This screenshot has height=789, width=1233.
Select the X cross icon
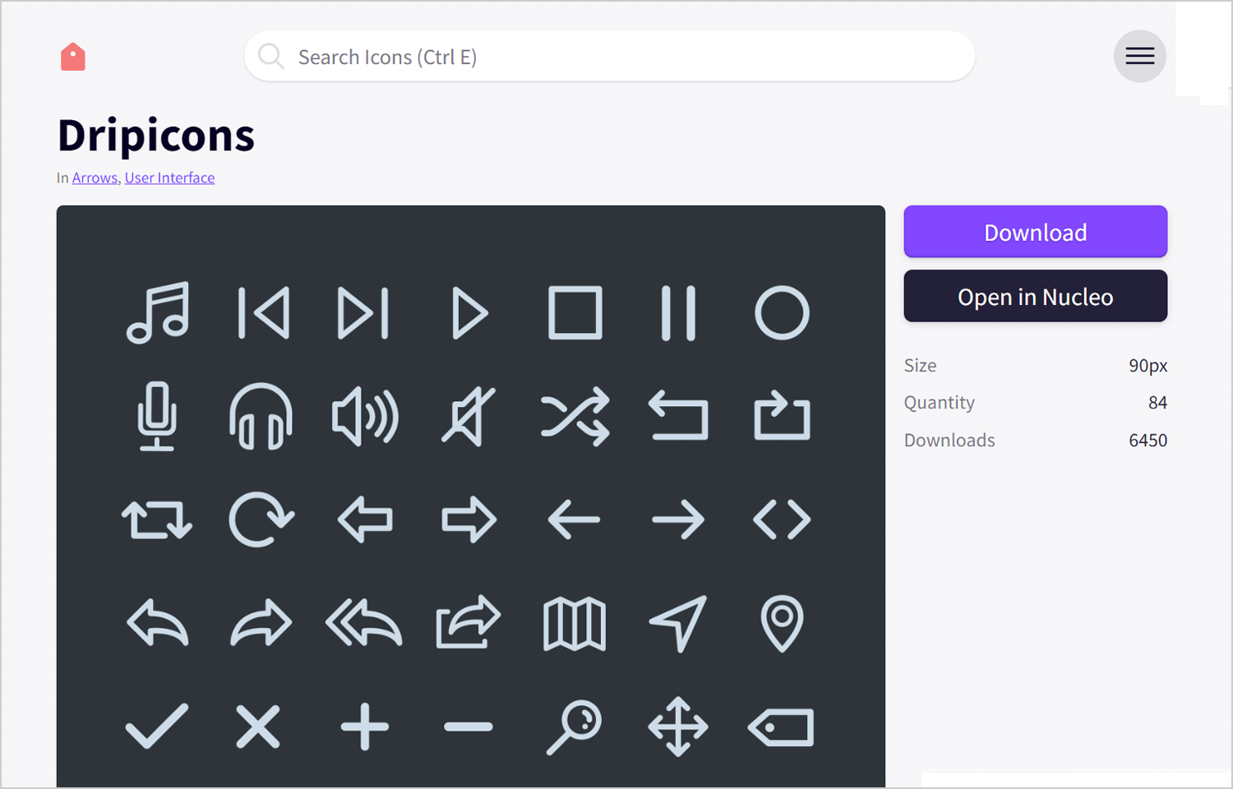258,727
